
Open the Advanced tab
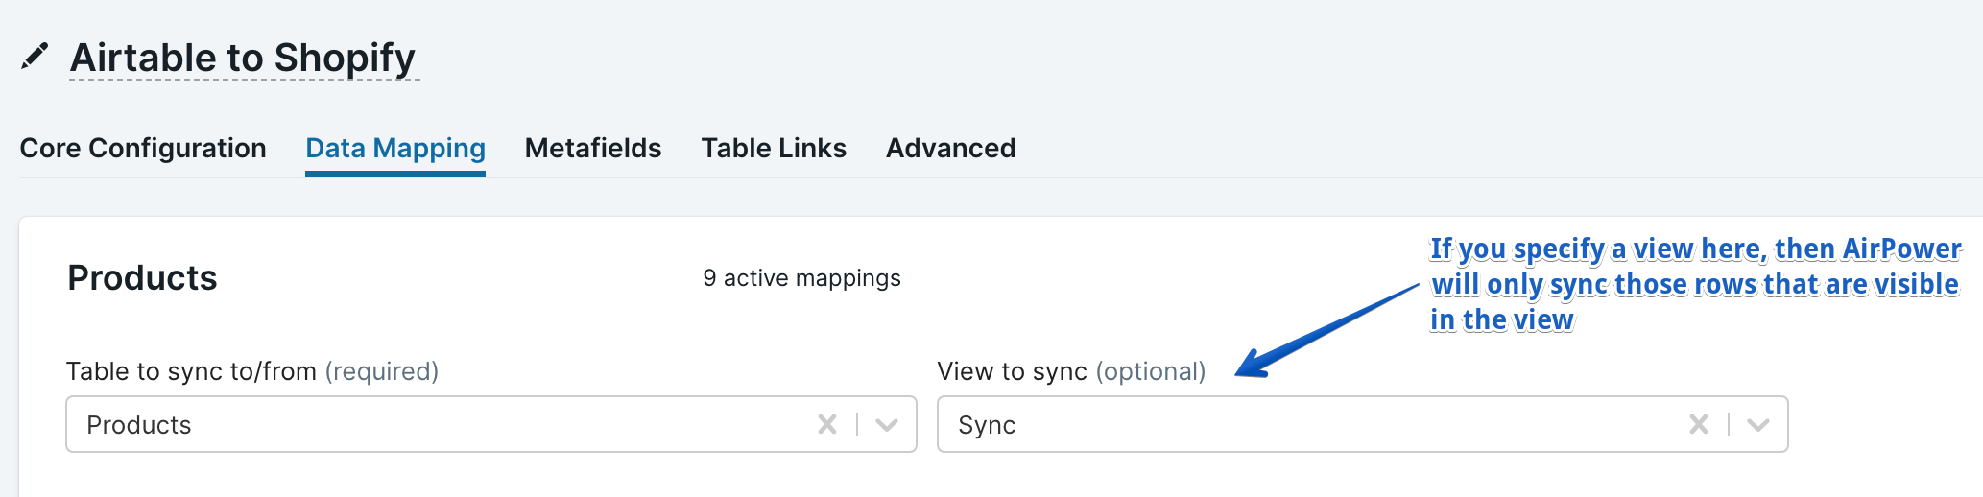950,148
